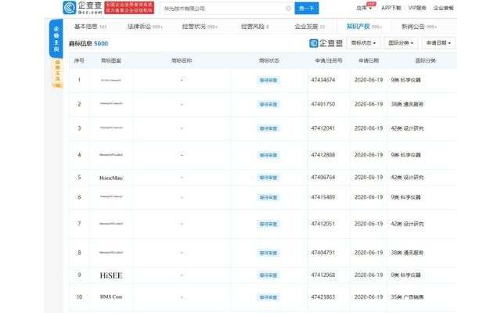The height and width of the screenshot is (313, 501).
Task: Click the 申请/注册号 column header
Action: tap(329, 60)
